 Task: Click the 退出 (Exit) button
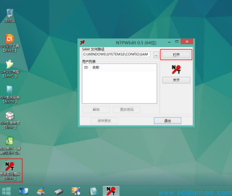point(168,121)
